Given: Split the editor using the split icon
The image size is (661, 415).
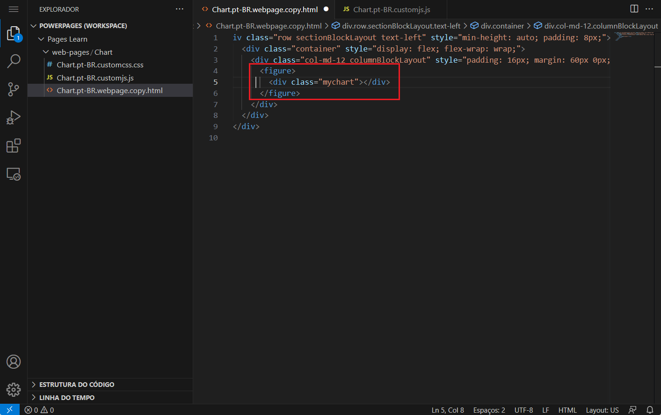Looking at the screenshot, I should coord(634,8).
